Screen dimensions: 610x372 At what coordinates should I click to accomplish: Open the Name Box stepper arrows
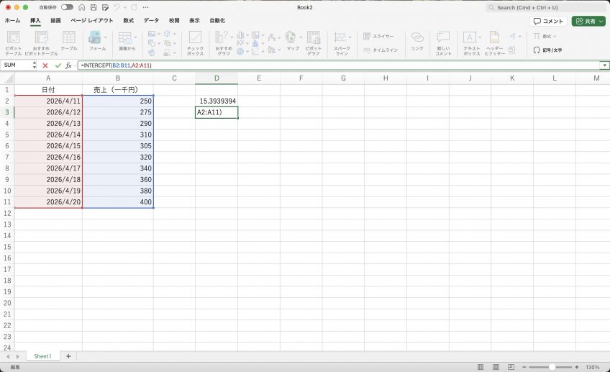coord(35,65)
